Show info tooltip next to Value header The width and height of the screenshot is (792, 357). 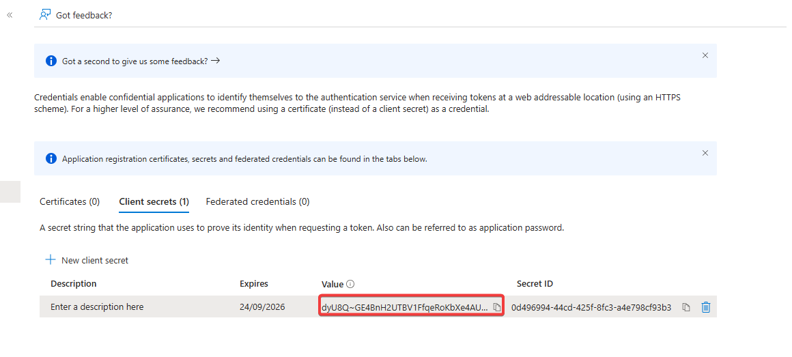350,284
